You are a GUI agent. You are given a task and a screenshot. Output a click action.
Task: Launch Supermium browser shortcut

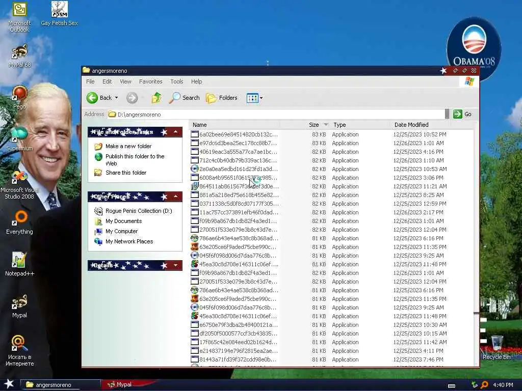tap(19, 139)
